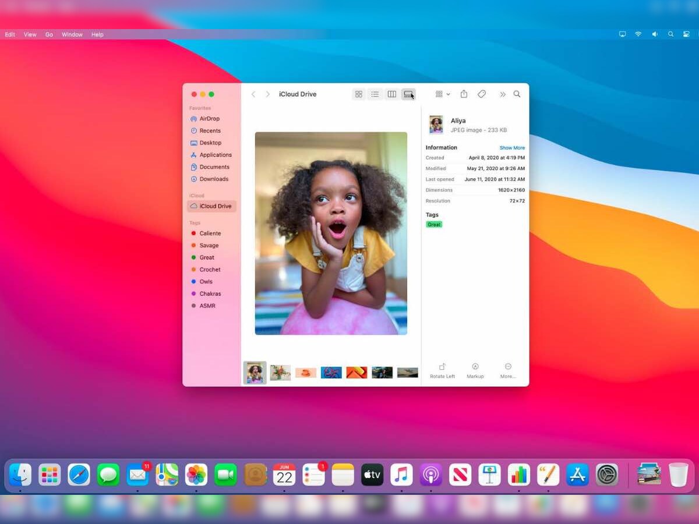
Task: Click the Tag icon in Finder toolbar
Action: click(x=482, y=94)
